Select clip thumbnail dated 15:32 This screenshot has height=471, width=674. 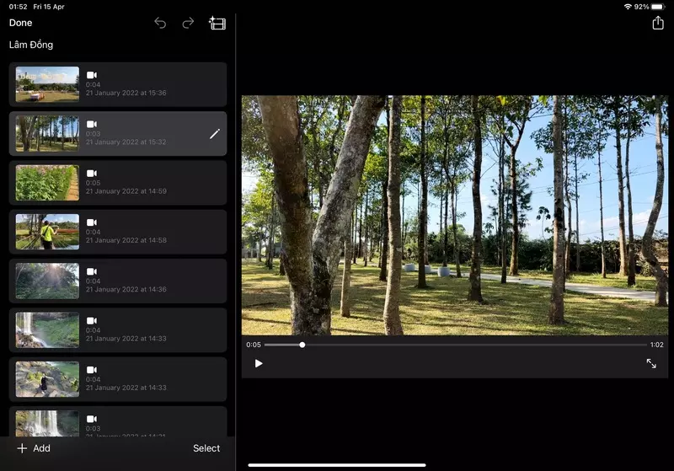coord(47,134)
